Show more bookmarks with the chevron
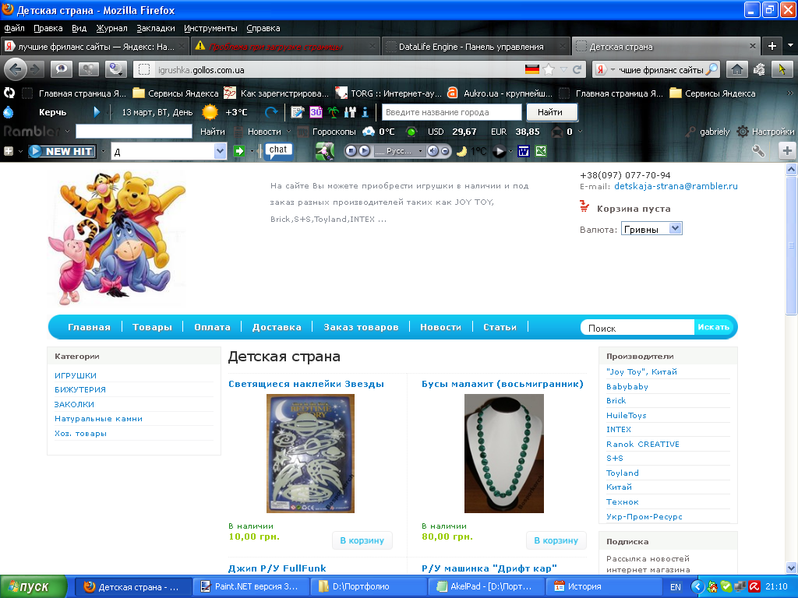798x598 pixels. click(x=790, y=93)
